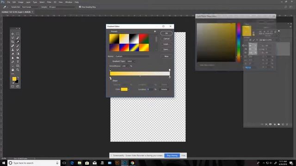The image size is (296, 166).
Task: Toggle Show Sampling Ring checkbox
Action: coord(80,7)
